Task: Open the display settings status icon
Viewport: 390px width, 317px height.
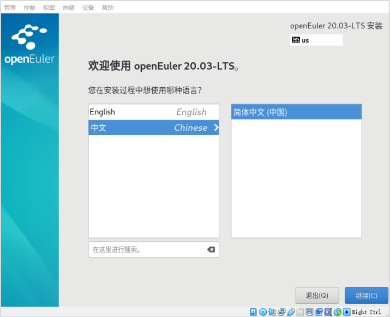Action: click(x=309, y=312)
